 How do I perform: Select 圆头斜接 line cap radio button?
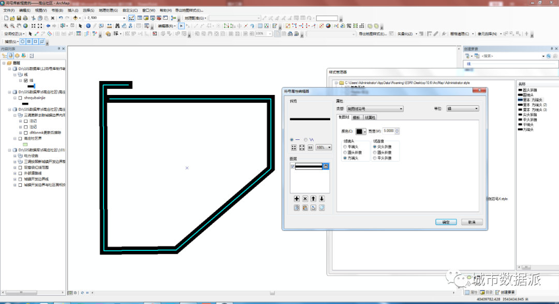pos(345,153)
